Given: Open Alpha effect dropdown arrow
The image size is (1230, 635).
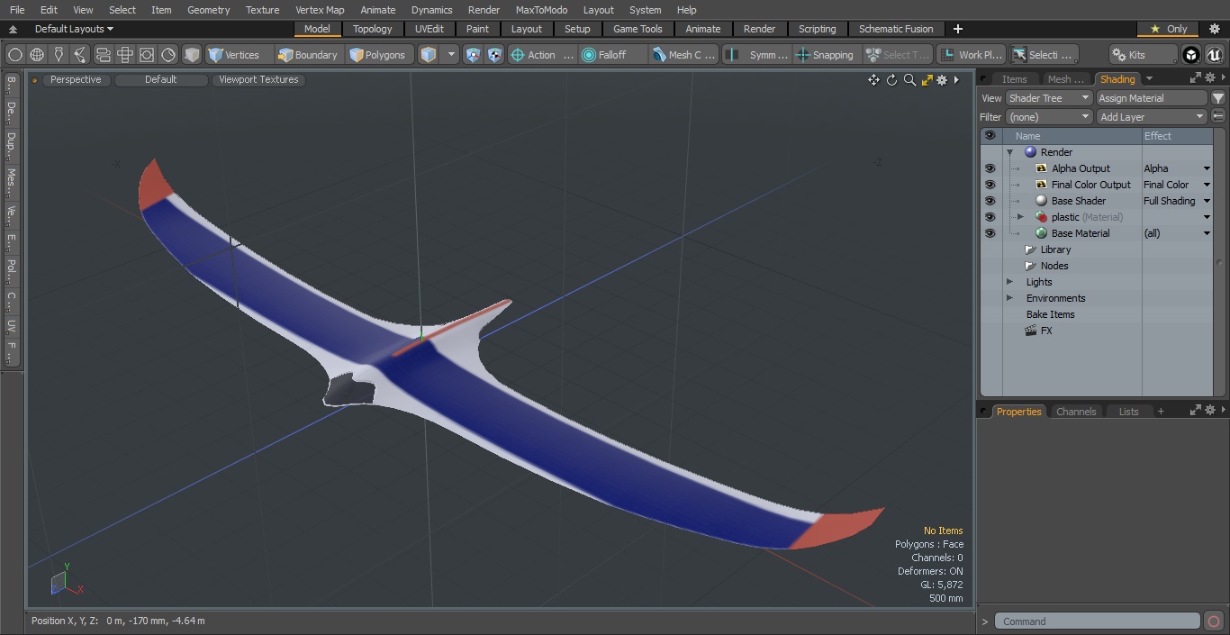Looking at the screenshot, I should tap(1207, 168).
